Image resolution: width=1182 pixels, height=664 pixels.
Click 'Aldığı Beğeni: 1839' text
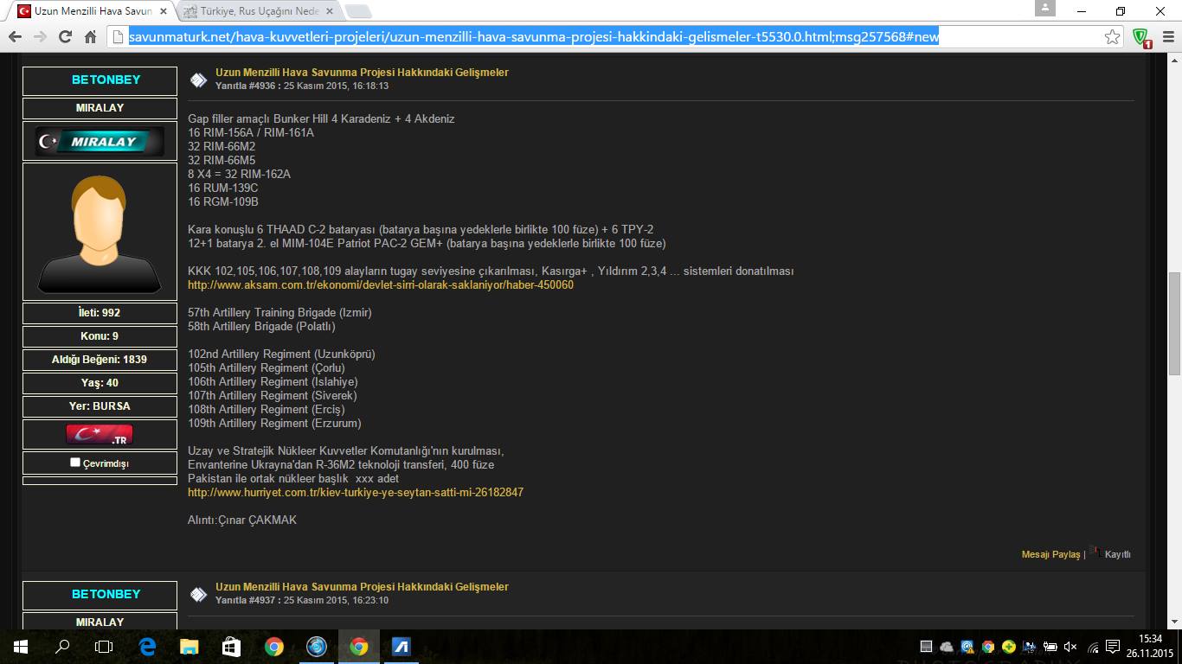tap(100, 359)
